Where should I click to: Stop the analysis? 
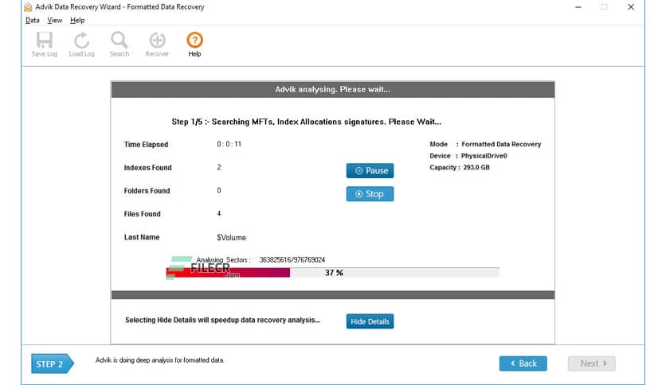click(x=370, y=194)
